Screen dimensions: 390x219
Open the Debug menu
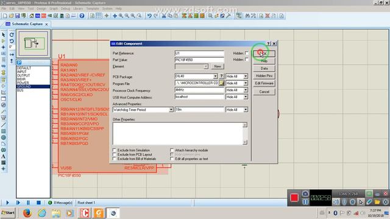pyautogui.click(x=65, y=9)
